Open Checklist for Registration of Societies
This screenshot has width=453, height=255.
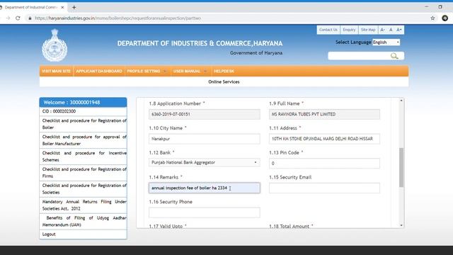coord(84,189)
